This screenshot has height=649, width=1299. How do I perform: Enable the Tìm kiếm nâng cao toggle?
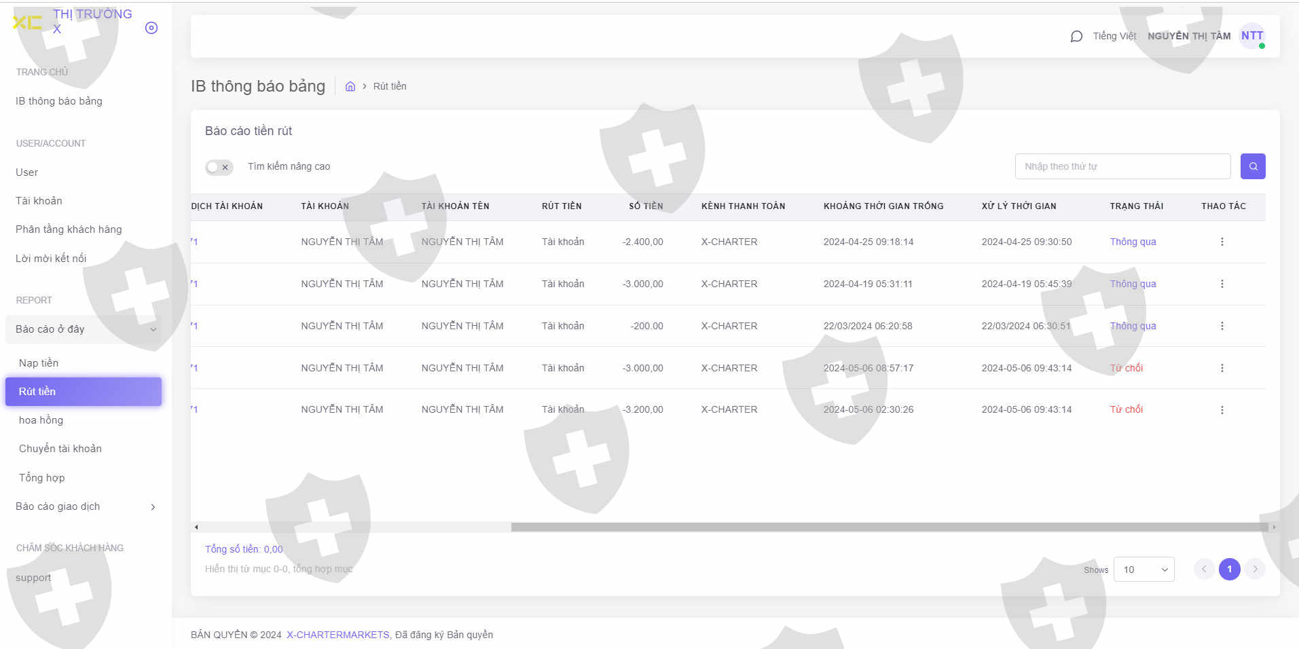(x=219, y=167)
